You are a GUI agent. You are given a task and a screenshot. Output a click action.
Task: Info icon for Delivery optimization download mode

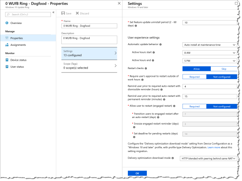(x=173, y=158)
